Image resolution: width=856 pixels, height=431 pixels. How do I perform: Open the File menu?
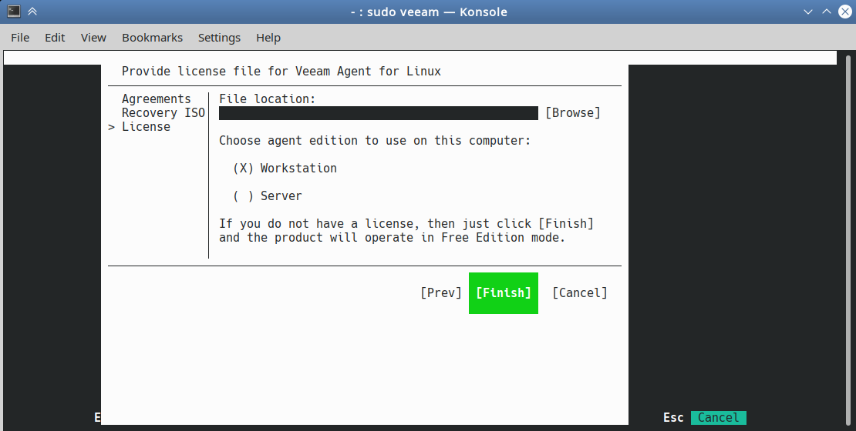(x=20, y=38)
